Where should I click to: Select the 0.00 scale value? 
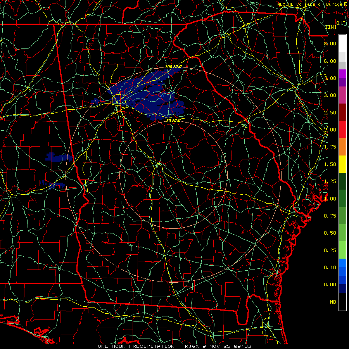click(330, 285)
